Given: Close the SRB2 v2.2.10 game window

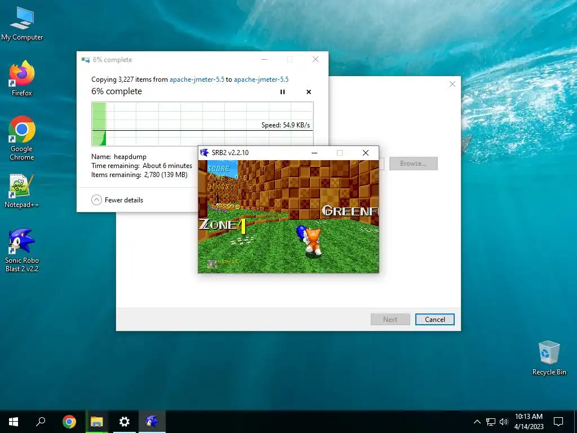Looking at the screenshot, I should [365, 152].
